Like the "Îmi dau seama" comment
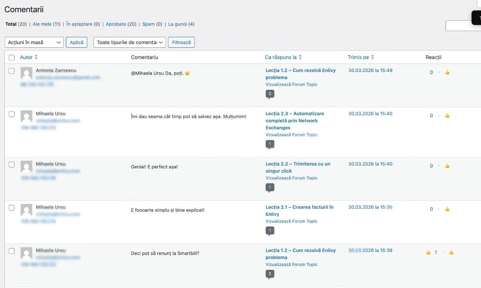This screenshot has height=288, width=481. click(x=447, y=116)
